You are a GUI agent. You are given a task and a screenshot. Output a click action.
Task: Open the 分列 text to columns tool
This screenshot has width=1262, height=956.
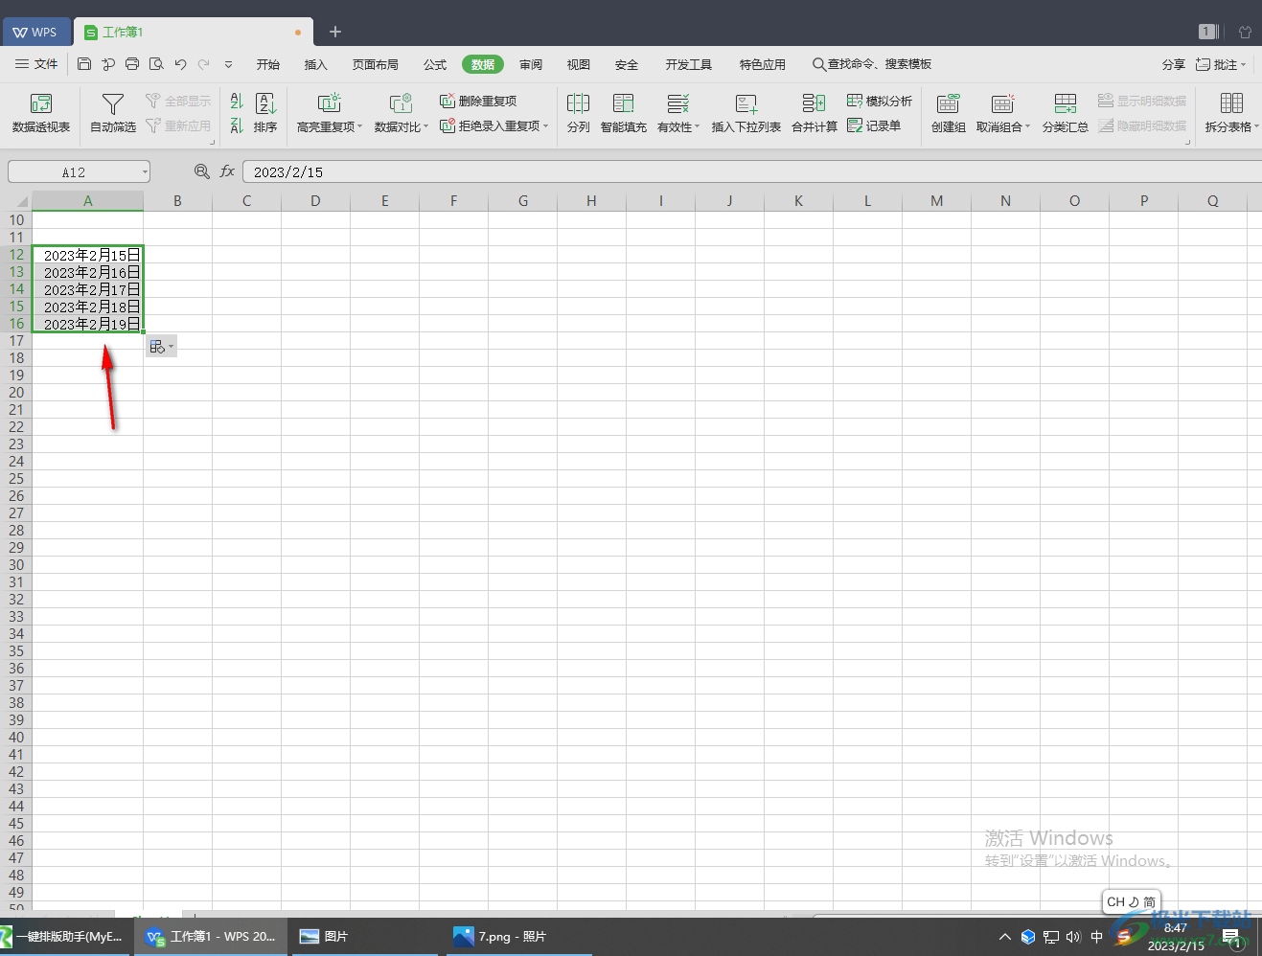click(x=578, y=113)
